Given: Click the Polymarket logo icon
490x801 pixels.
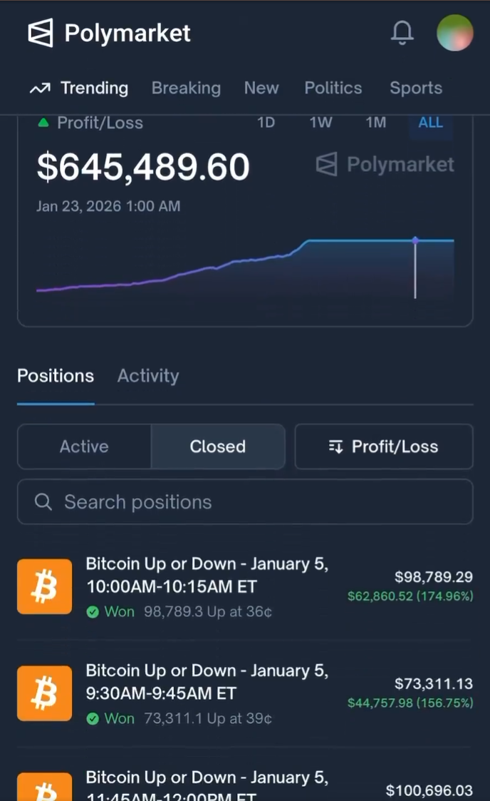Looking at the screenshot, I should (x=41, y=33).
